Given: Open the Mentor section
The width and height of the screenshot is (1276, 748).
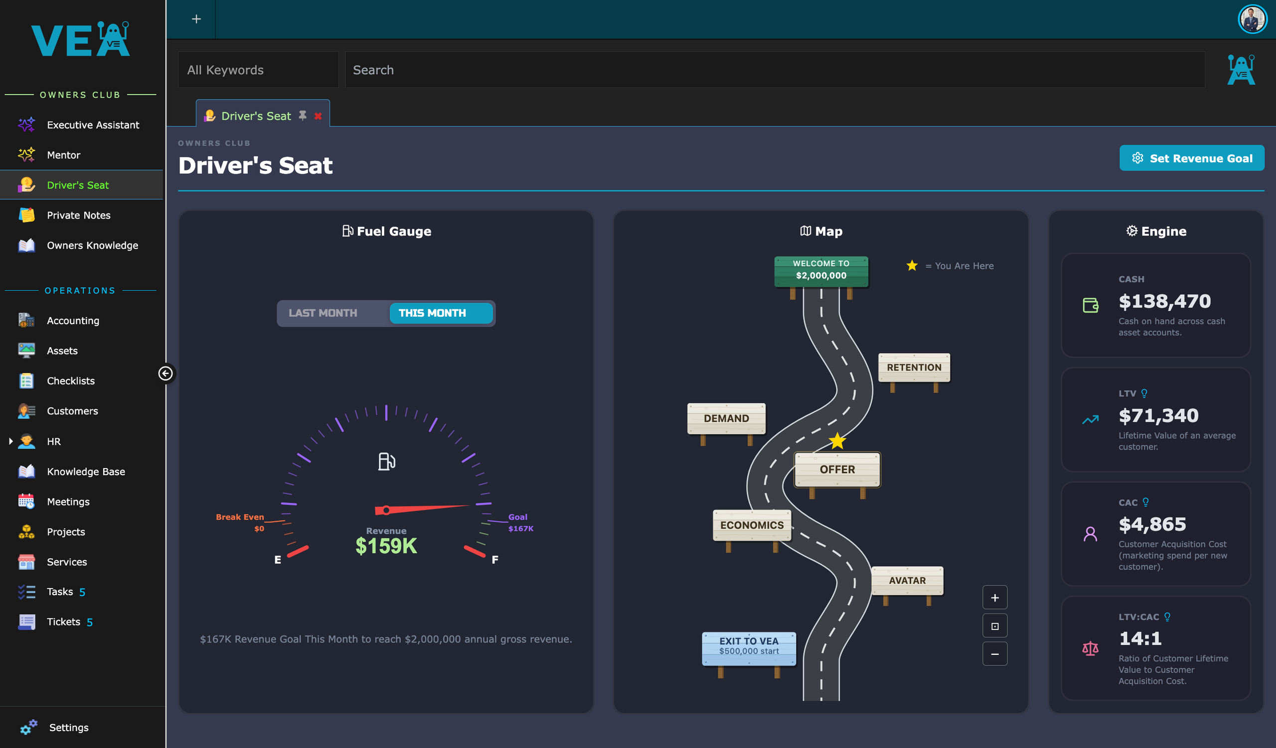Looking at the screenshot, I should (82, 155).
